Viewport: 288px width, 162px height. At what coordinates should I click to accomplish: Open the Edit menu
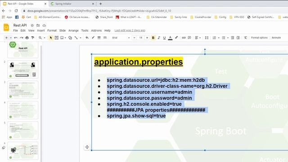tap(23, 31)
